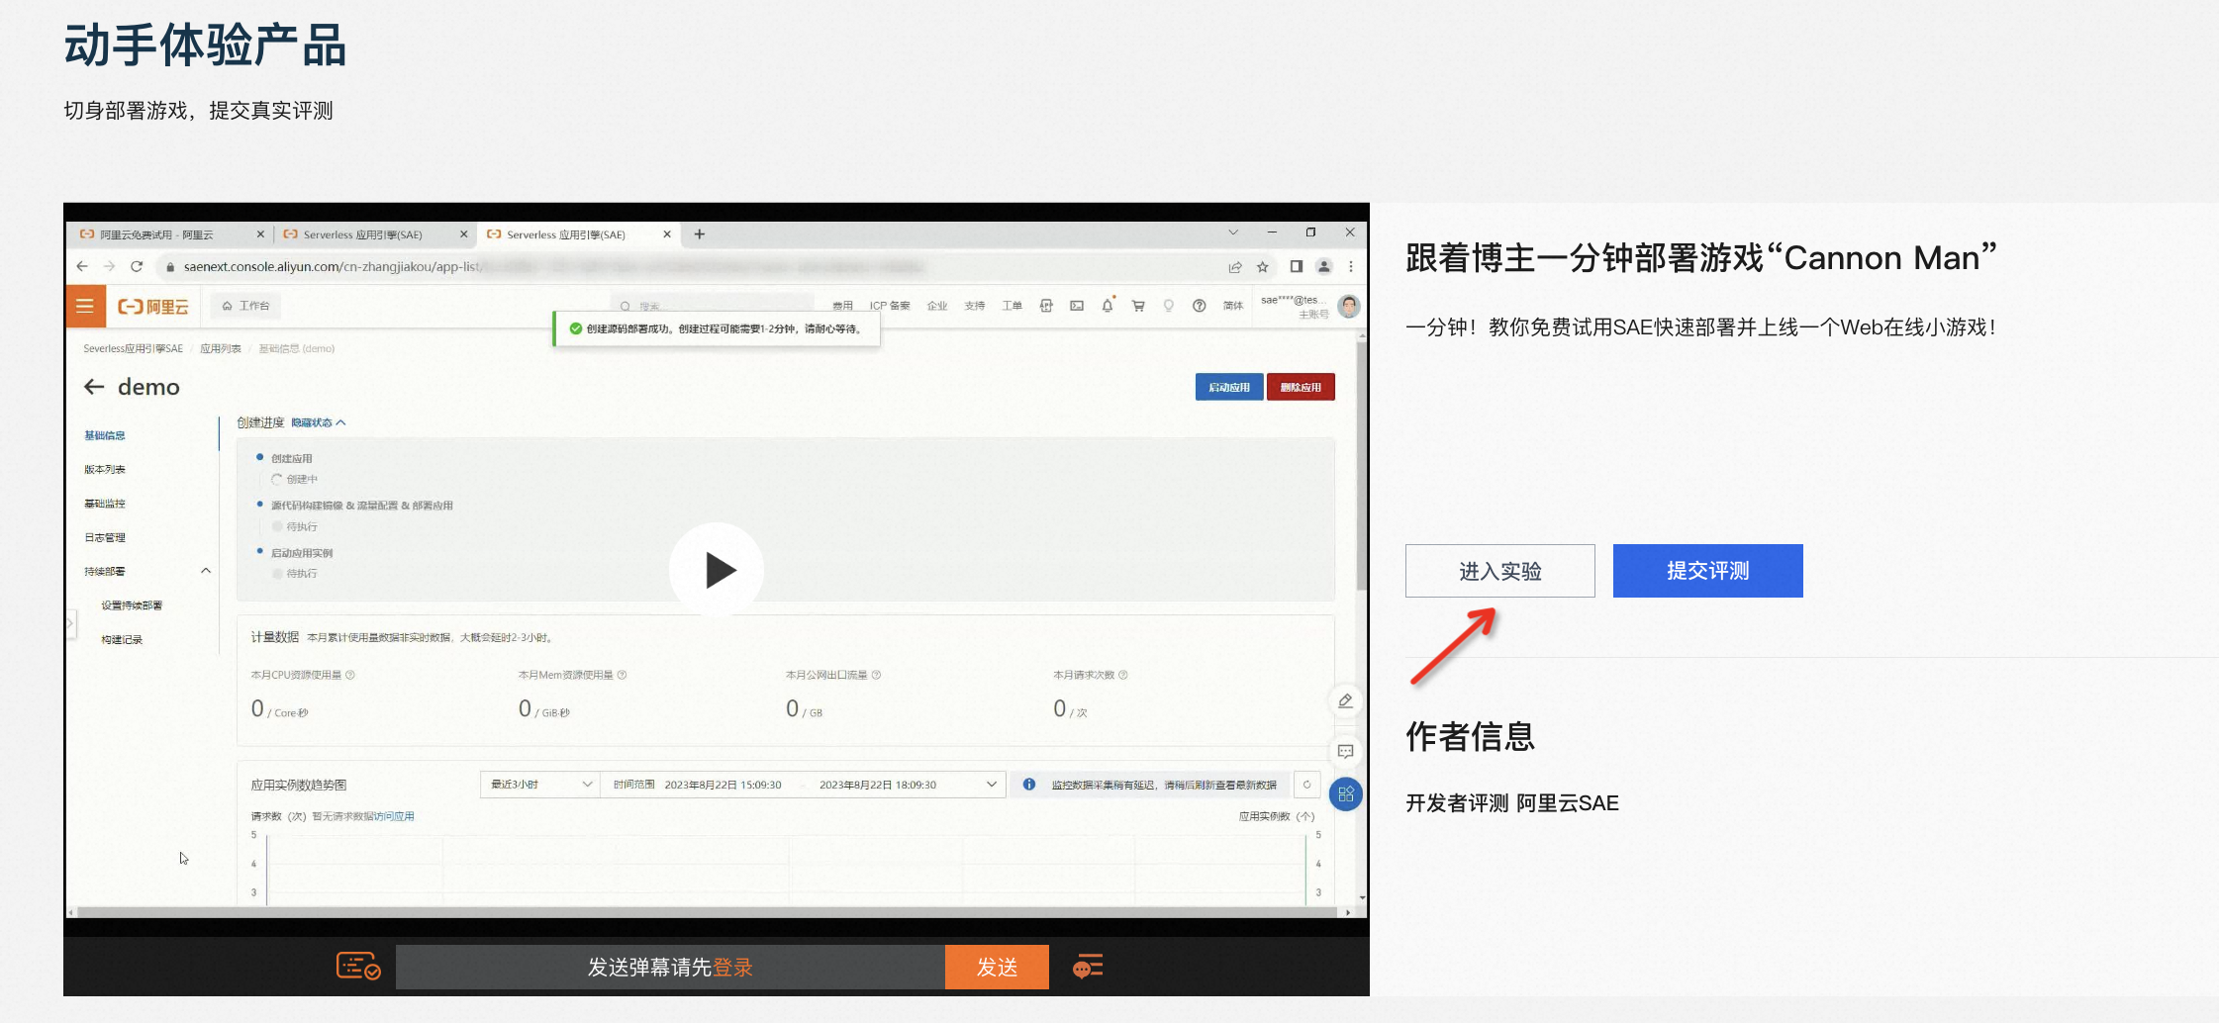
Task: Open a new browser tab in video
Action: coord(700,234)
